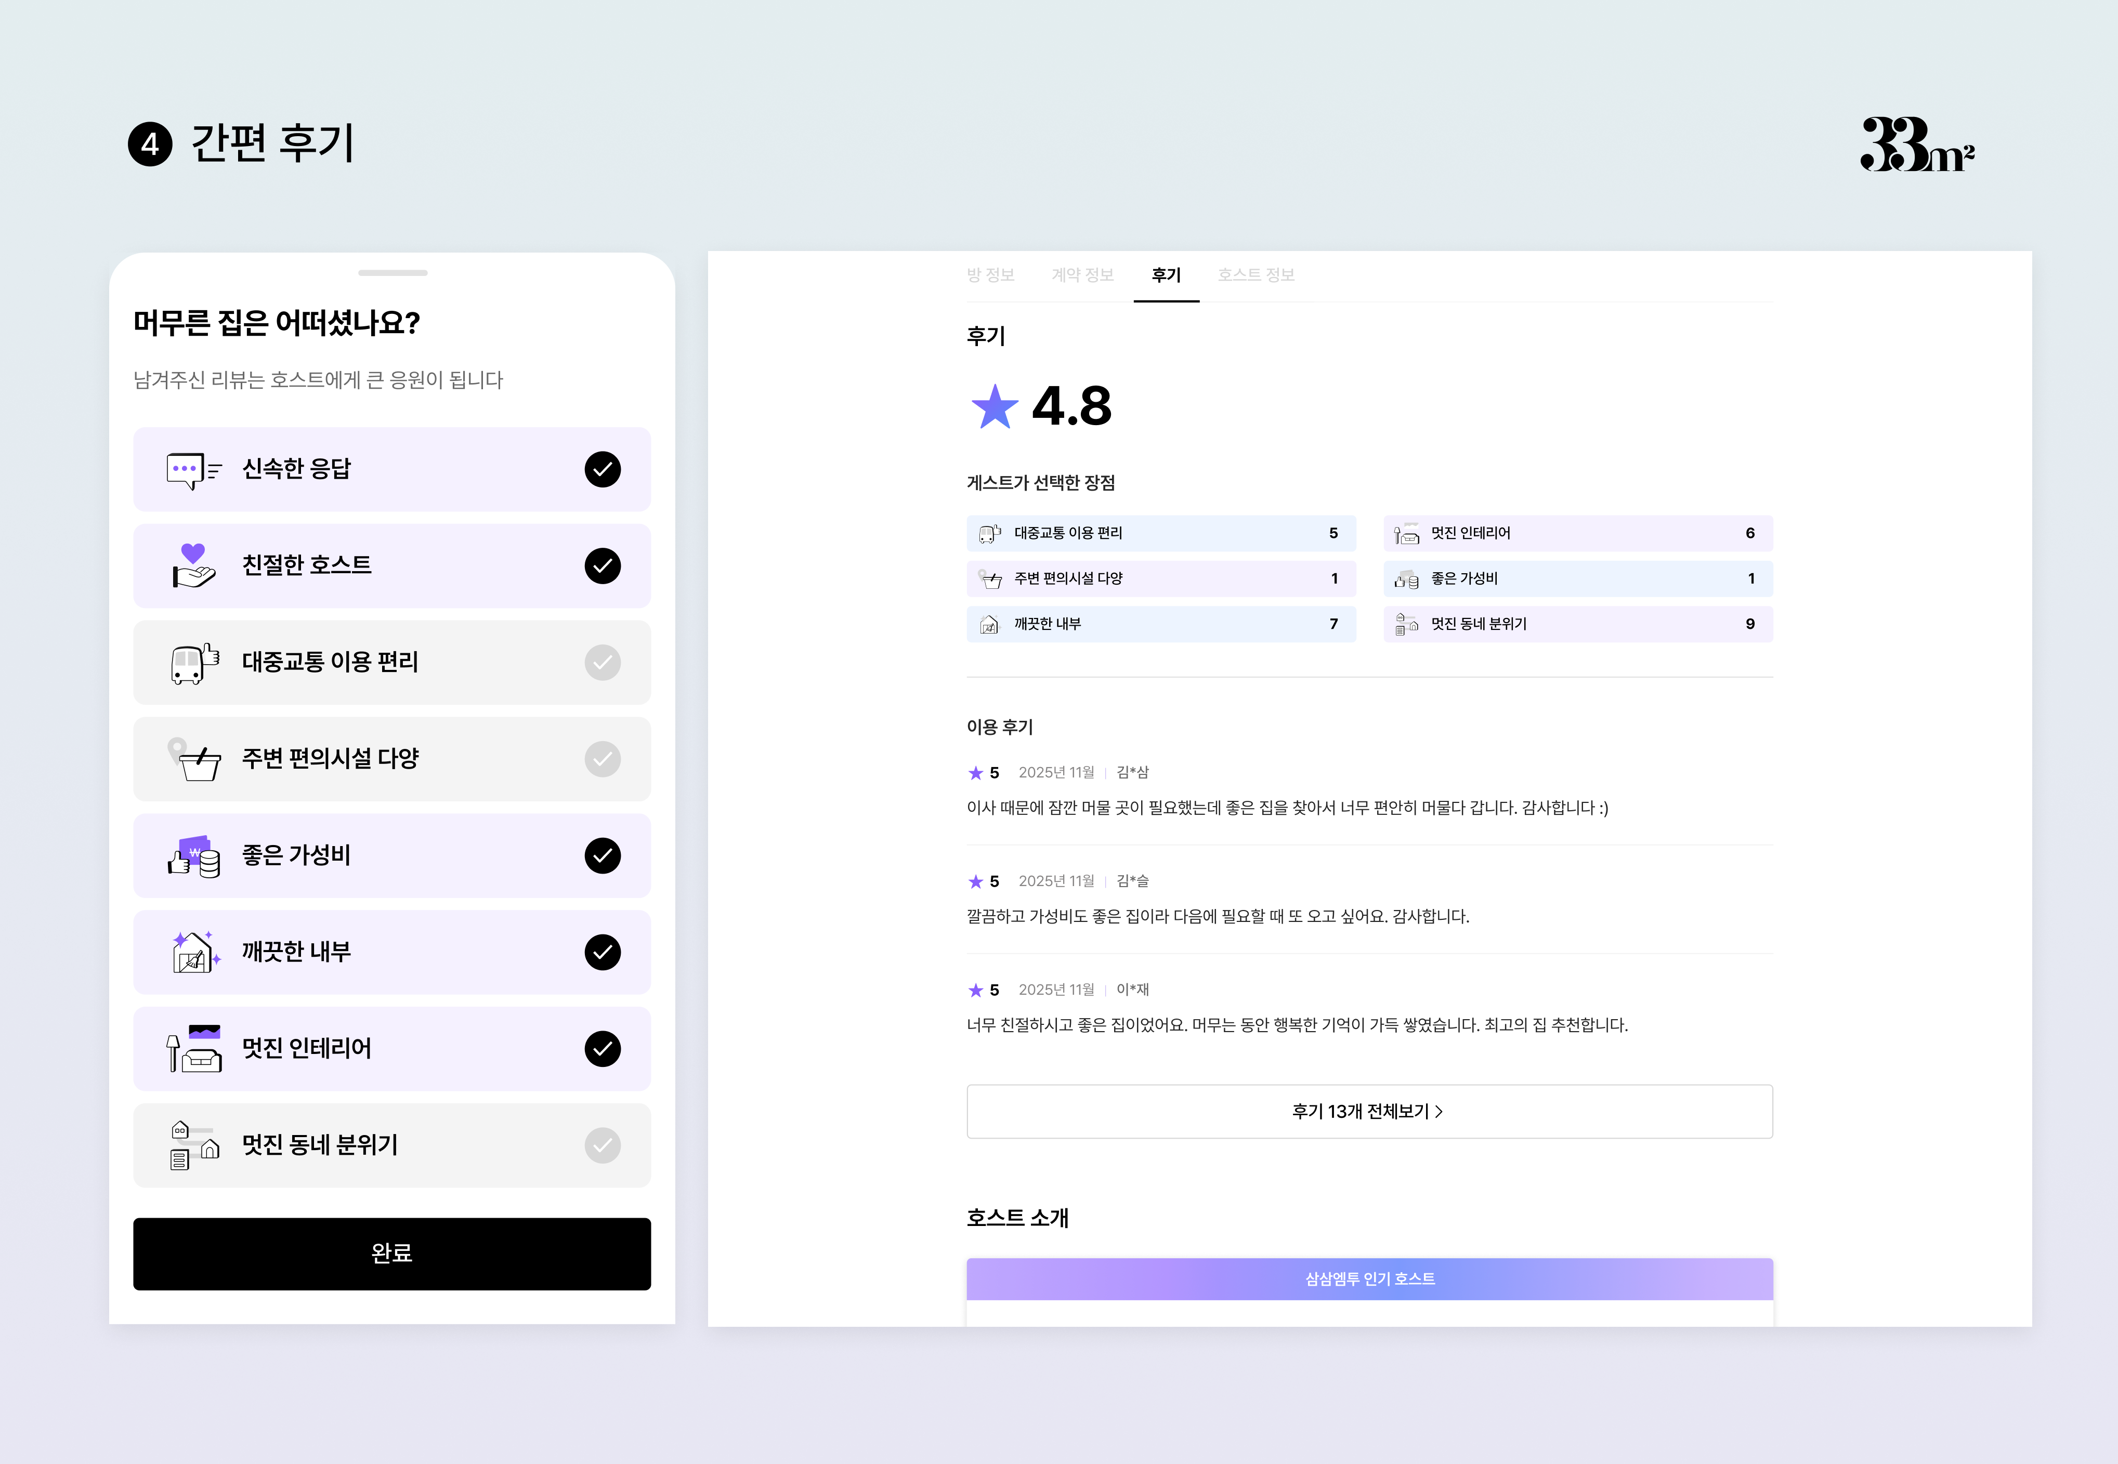
Task: Enable the 대중교통 이용 편리 checkbox
Action: (x=602, y=662)
